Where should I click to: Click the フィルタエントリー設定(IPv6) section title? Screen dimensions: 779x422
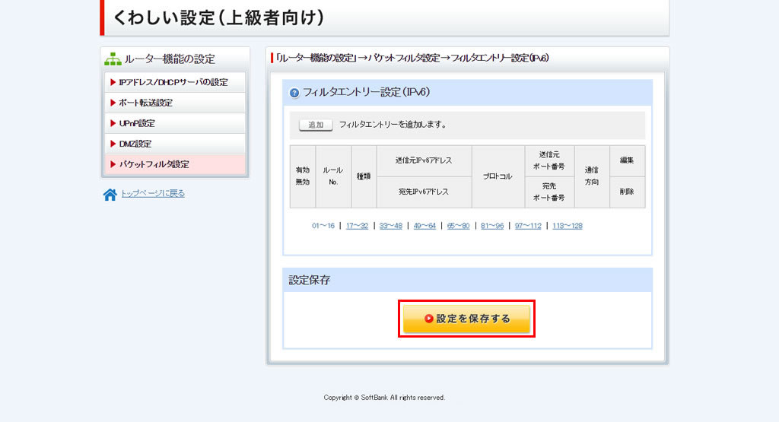tap(366, 92)
